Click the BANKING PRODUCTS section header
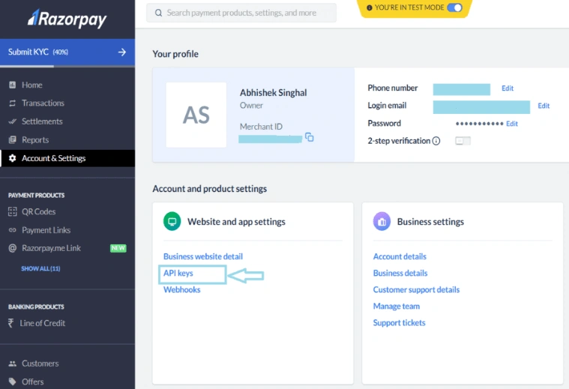The height and width of the screenshot is (389, 569). click(36, 307)
